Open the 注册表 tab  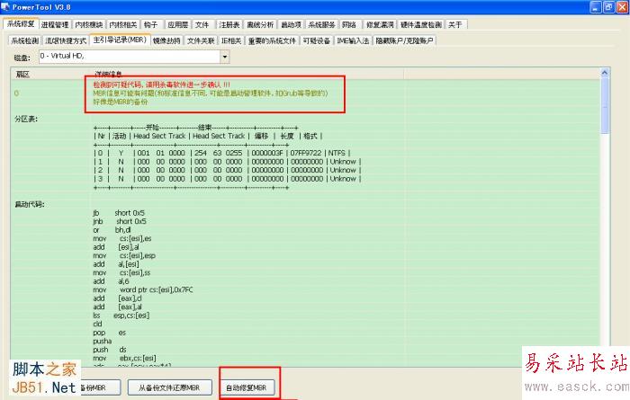coord(229,25)
